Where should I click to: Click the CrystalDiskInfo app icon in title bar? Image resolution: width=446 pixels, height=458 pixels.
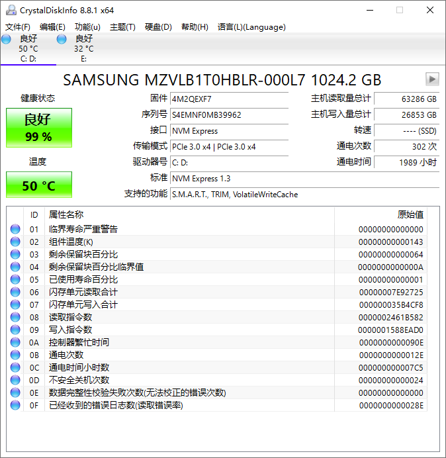(x=11, y=10)
